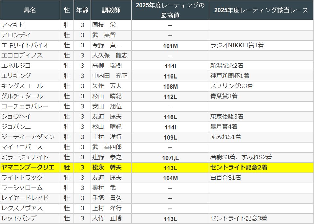Click rating value 101M

pos(170,46)
